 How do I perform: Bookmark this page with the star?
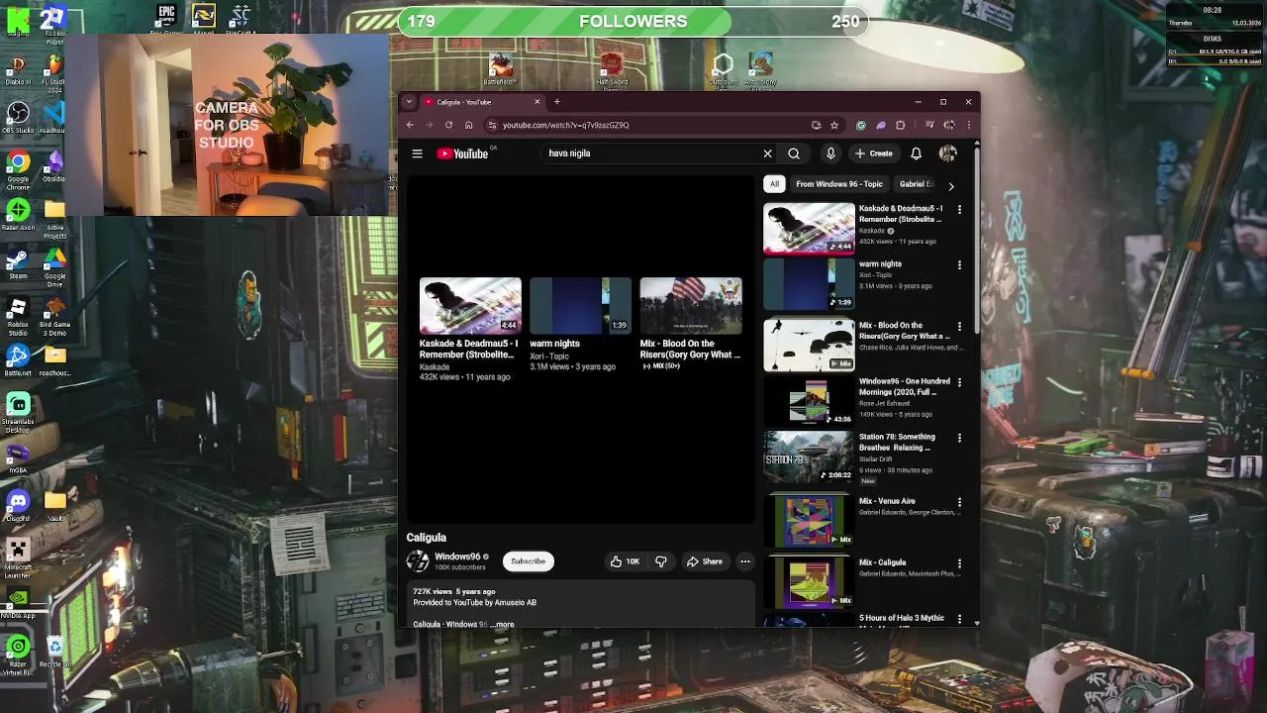point(834,125)
